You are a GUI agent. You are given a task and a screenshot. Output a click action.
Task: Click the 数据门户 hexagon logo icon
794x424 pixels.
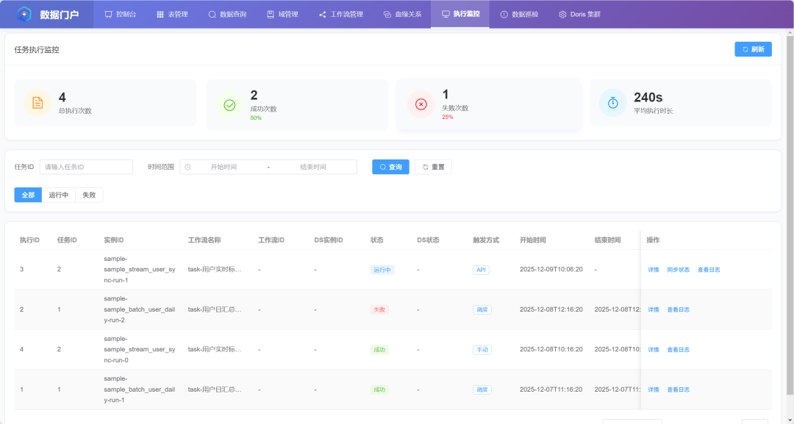click(24, 14)
